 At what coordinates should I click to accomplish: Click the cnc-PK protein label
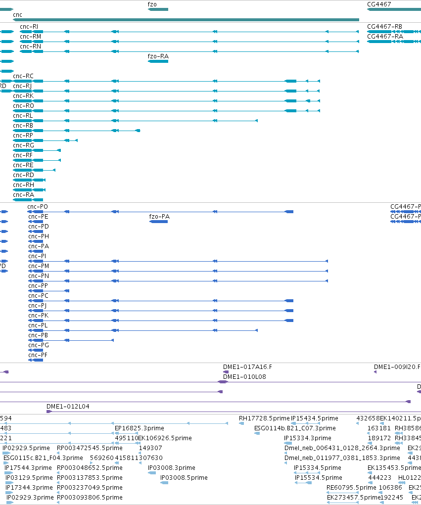point(38,315)
